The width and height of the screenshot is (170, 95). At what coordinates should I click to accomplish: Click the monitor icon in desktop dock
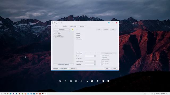pos(60,81)
